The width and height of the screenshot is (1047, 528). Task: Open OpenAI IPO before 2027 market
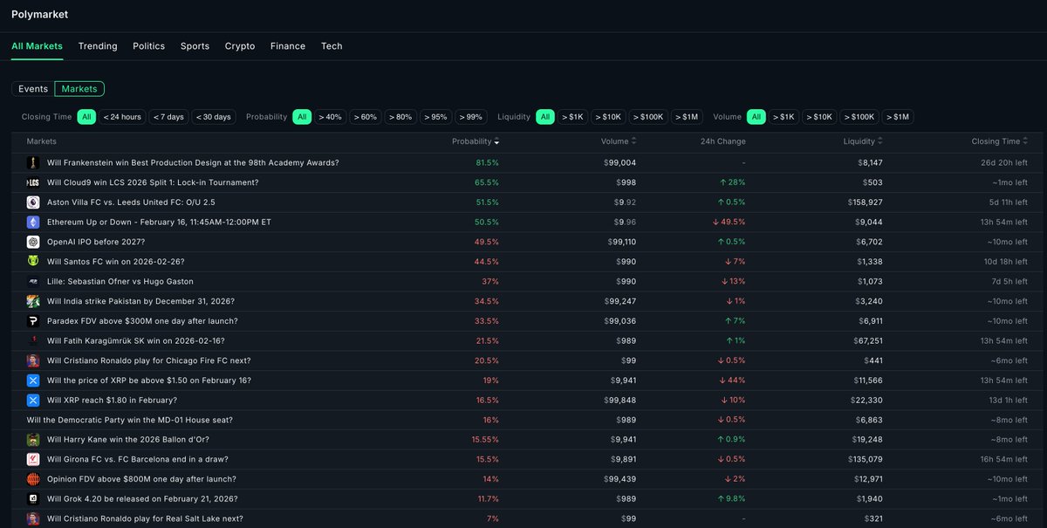96,242
